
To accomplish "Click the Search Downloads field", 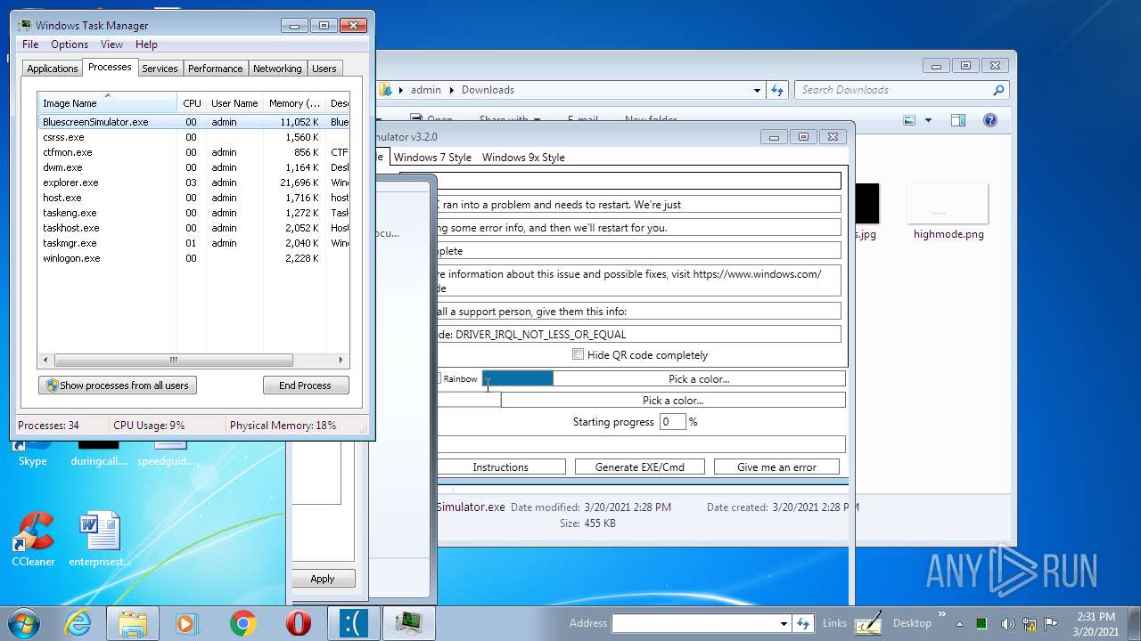I will (893, 90).
